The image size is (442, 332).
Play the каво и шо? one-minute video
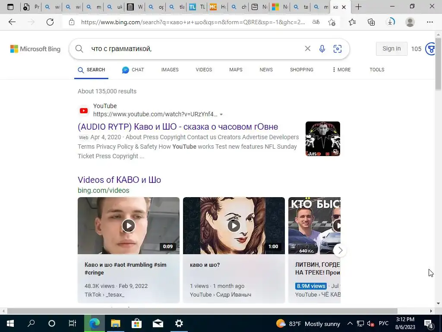click(234, 226)
